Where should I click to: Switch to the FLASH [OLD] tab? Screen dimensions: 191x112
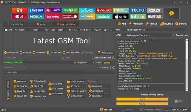pyautogui.click(x=16, y=24)
